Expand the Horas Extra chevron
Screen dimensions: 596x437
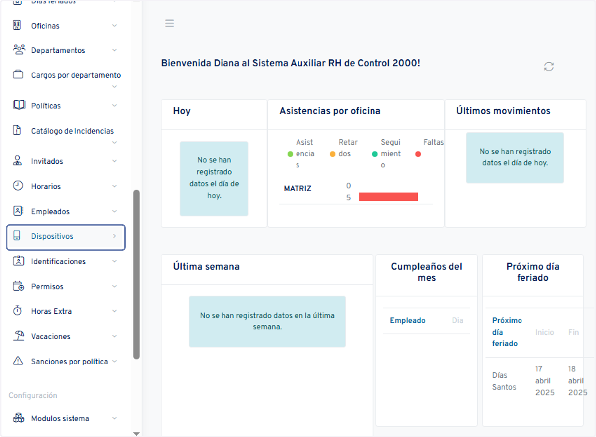click(115, 311)
